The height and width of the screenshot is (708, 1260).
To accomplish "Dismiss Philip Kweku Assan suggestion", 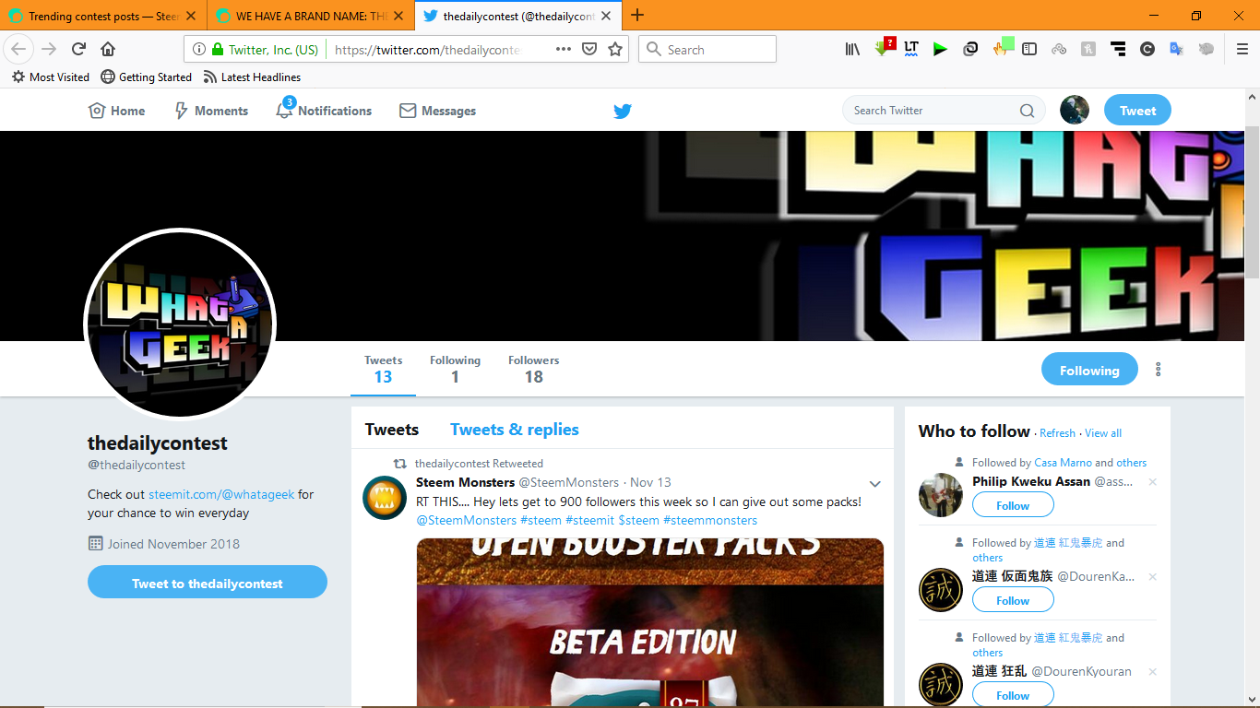I will 1152,482.
